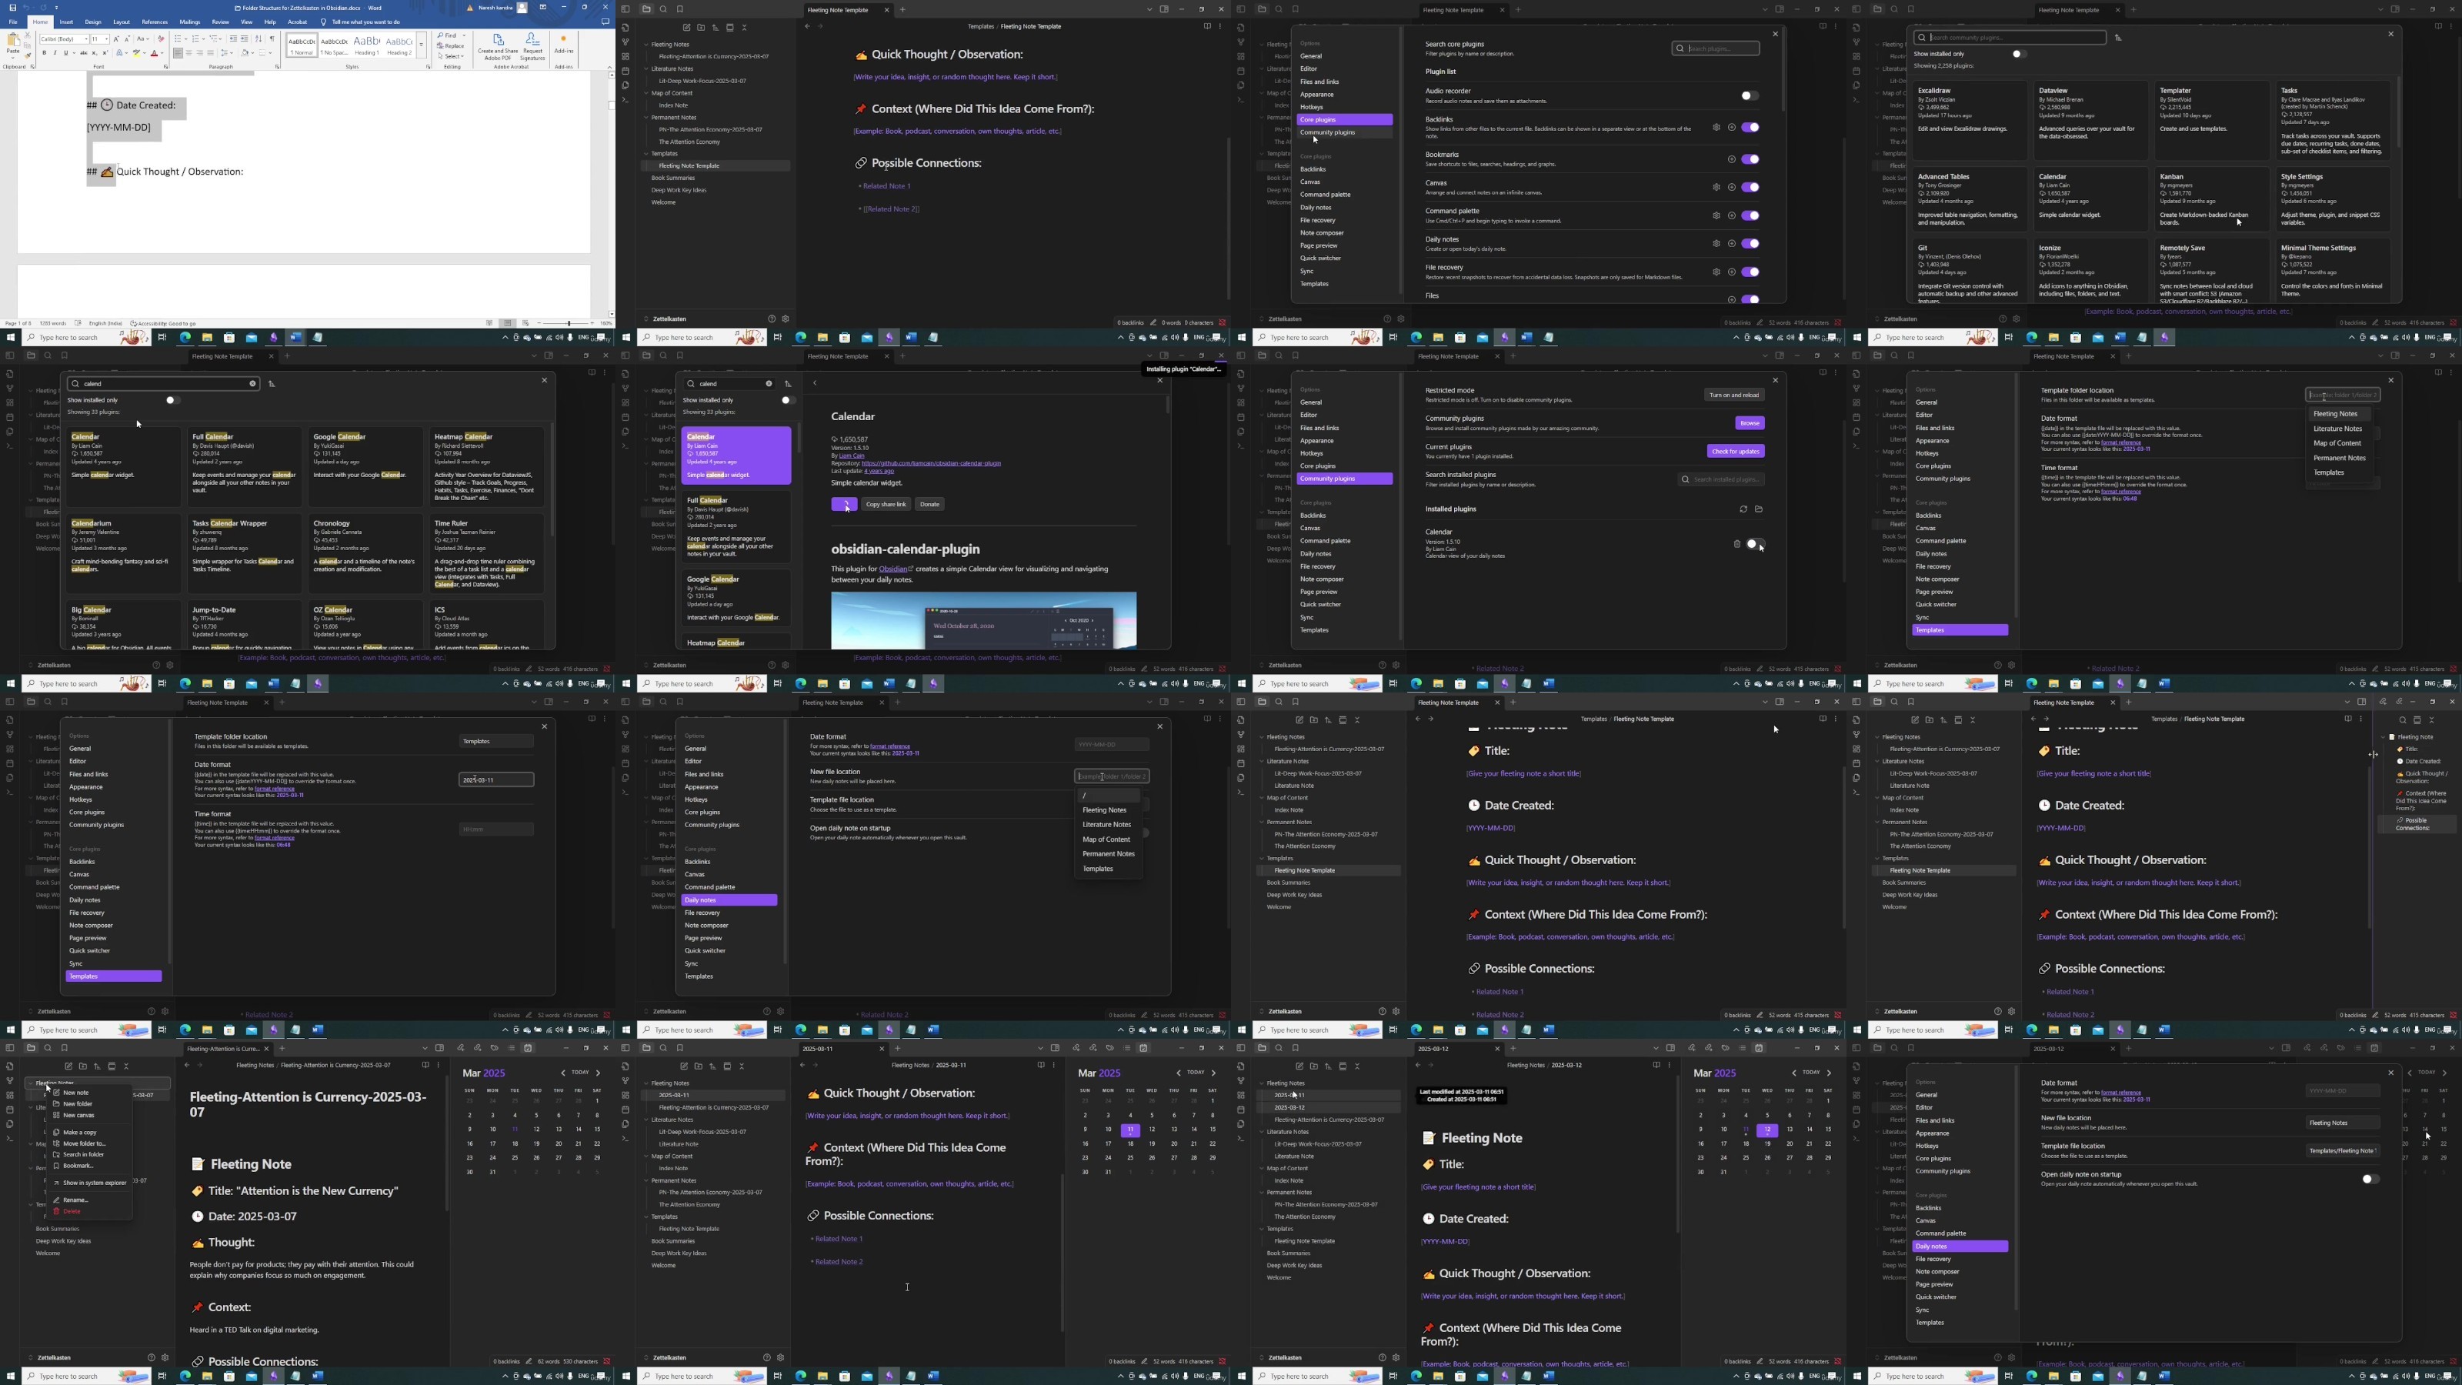Click the Check for updates button
Screen dimensions: 2462x1385
pos(1736,451)
